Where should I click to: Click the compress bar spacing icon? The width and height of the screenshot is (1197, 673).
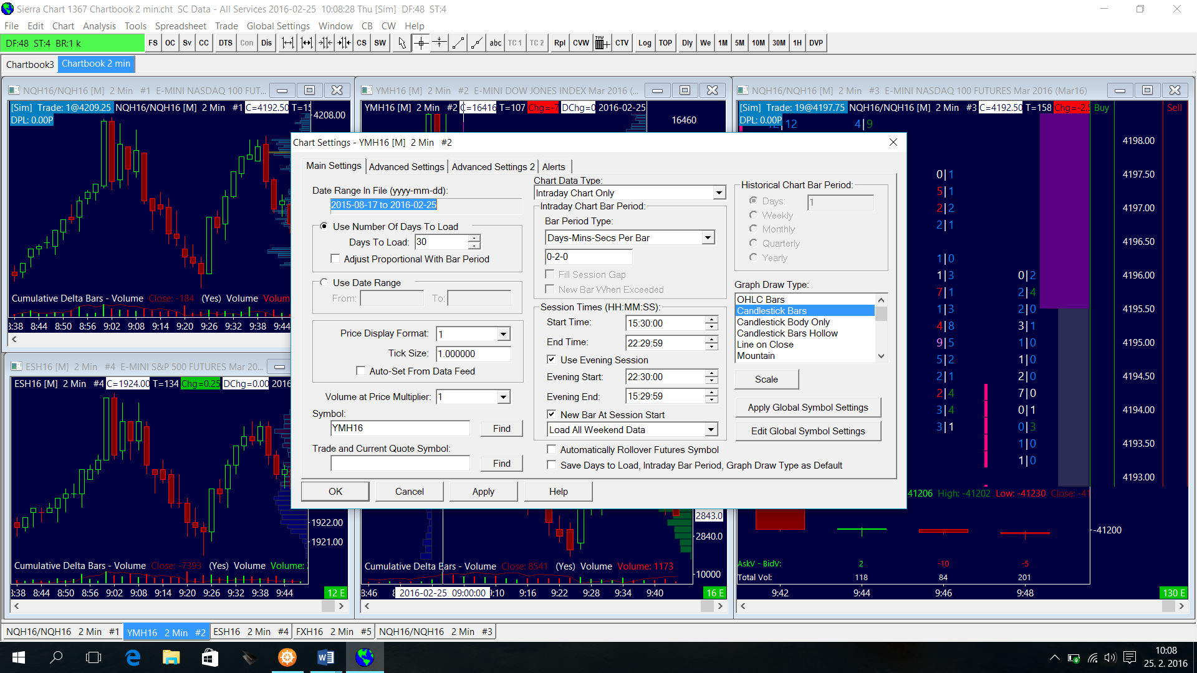coord(325,43)
